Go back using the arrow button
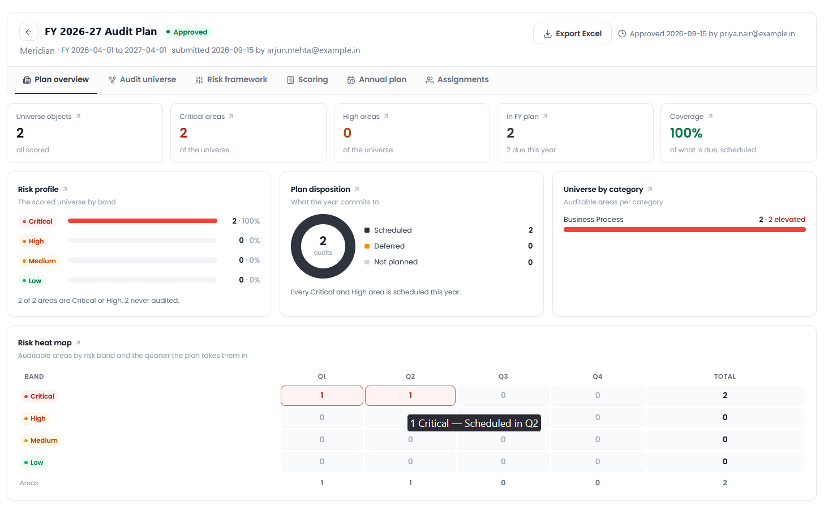This screenshot has width=824, height=505. [29, 32]
